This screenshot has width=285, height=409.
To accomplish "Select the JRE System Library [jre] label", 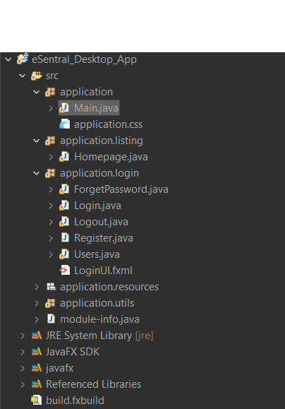I will point(99,336).
